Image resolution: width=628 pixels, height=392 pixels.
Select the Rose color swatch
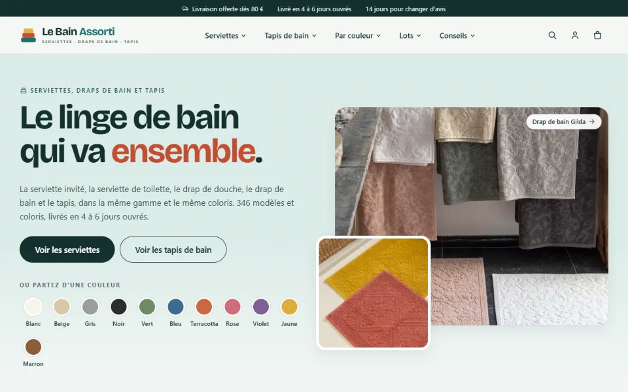(x=232, y=307)
